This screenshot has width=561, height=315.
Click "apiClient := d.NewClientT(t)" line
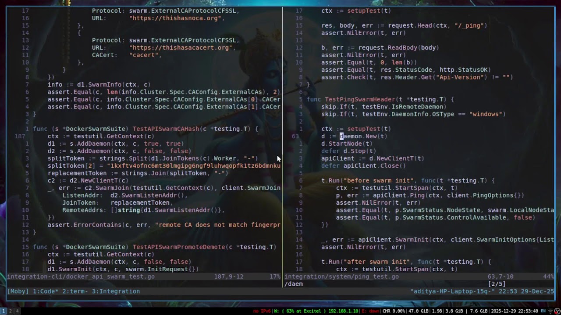point(373,158)
